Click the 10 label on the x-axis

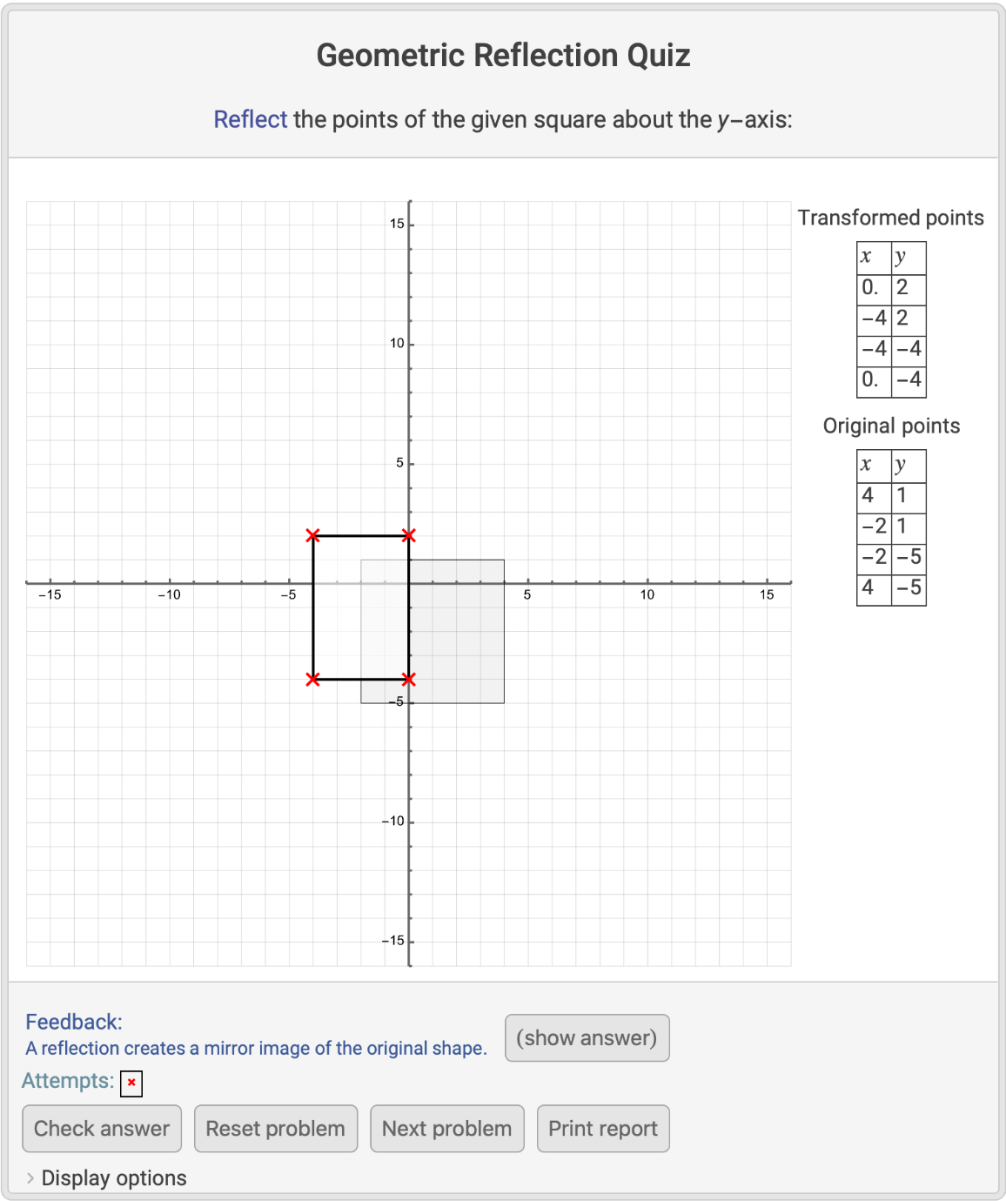(x=647, y=595)
